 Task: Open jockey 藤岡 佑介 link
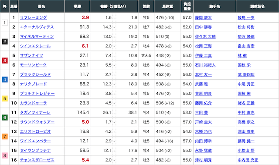[204, 103]
